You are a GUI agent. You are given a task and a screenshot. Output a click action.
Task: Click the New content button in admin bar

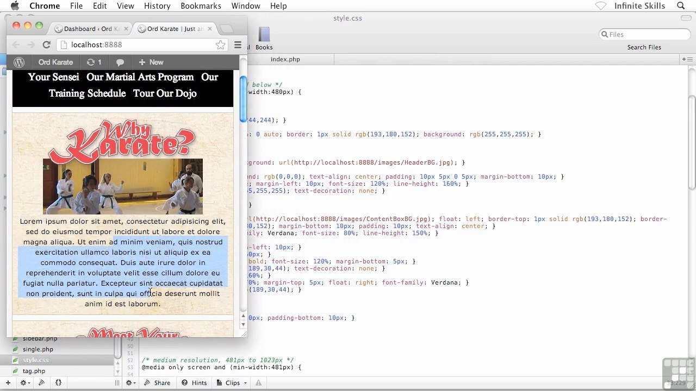click(151, 62)
